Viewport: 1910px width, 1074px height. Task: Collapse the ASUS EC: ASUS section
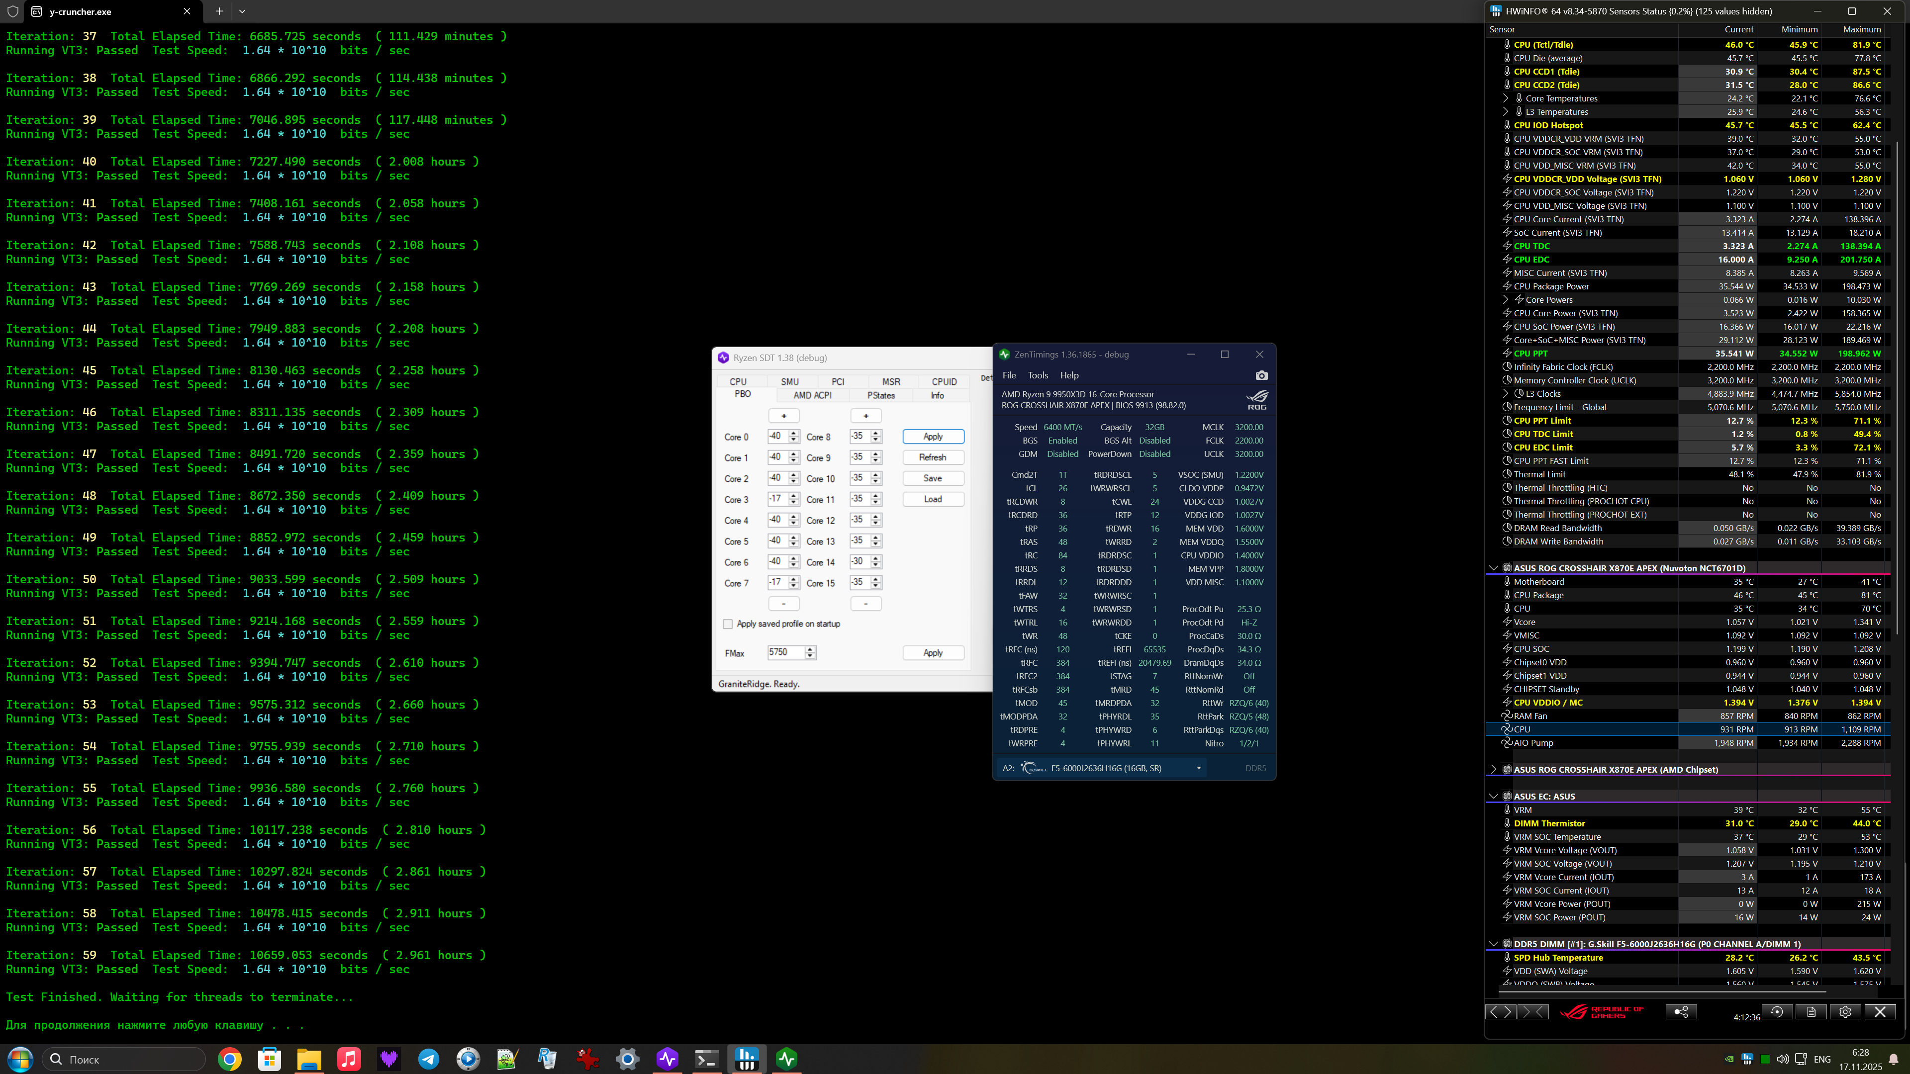pos(1493,796)
